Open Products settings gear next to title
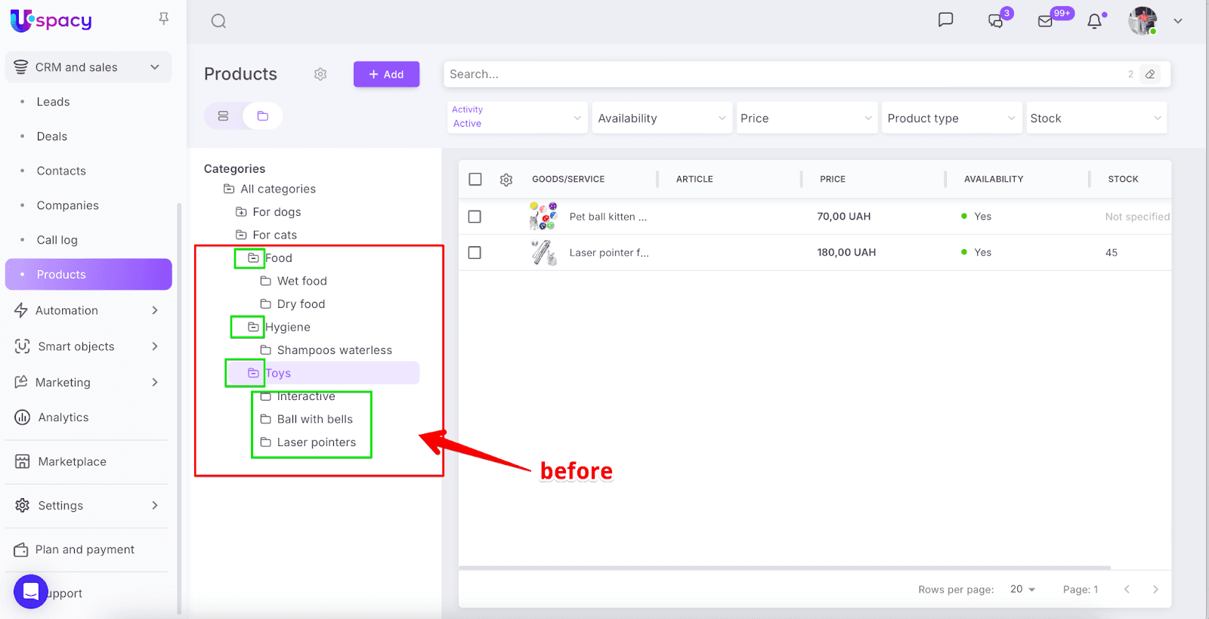Screen dimensions: 1209x619 pyautogui.click(x=320, y=74)
